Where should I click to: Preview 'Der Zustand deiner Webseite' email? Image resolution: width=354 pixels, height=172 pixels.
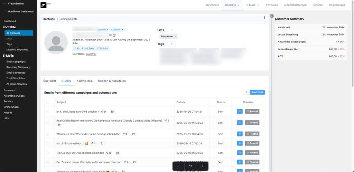pos(240,162)
